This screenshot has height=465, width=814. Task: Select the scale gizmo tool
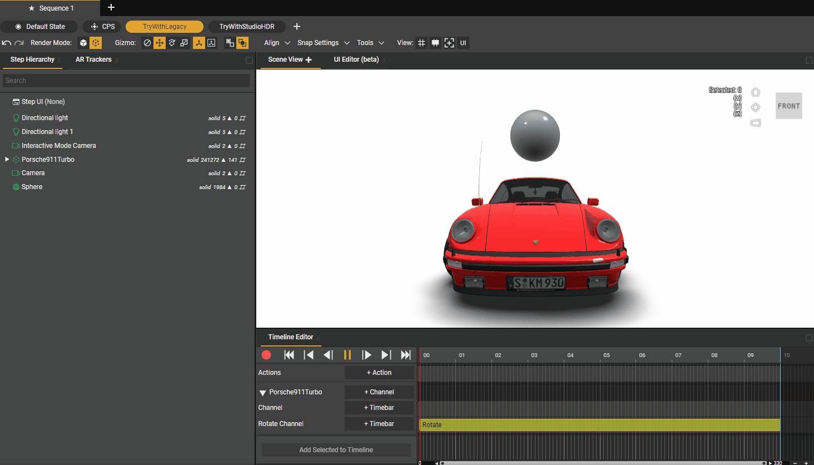pyautogui.click(x=184, y=43)
